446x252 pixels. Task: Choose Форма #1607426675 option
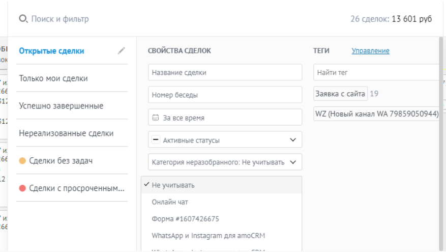click(185, 219)
